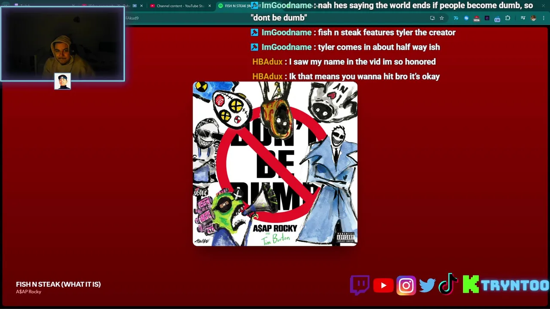The width and height of the screenshot is (550, 309).
Task: Switch to the Channel content - YouTube Studio tab
Action: point(180,6)
